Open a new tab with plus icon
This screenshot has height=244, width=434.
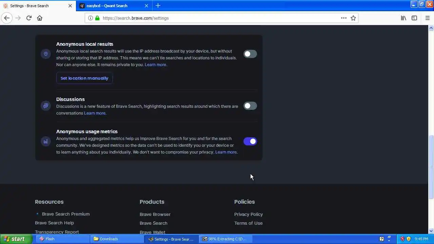coord(158,5)
